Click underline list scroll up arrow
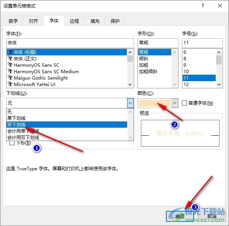The width and height of the screenshot is (229, 226). pos(130,112)
